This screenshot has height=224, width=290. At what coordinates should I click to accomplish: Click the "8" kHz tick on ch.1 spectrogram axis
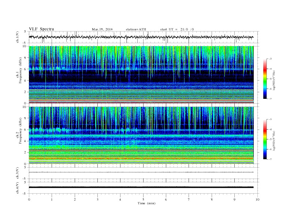[25, 58]
